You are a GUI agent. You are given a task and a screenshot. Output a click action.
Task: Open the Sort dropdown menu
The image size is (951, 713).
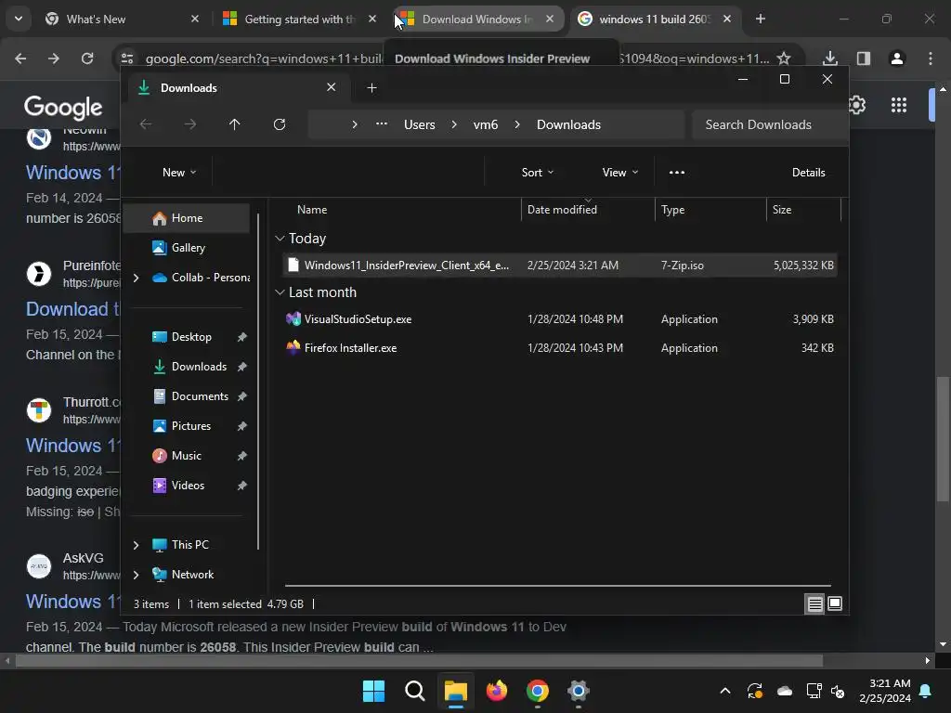coord(538,172)
